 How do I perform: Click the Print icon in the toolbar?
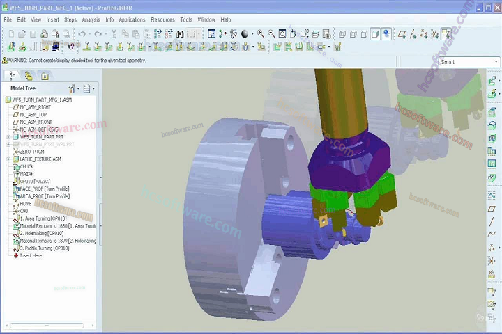[44, 33]
